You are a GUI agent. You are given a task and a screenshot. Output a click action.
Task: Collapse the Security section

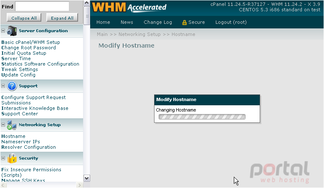[3, 158]
